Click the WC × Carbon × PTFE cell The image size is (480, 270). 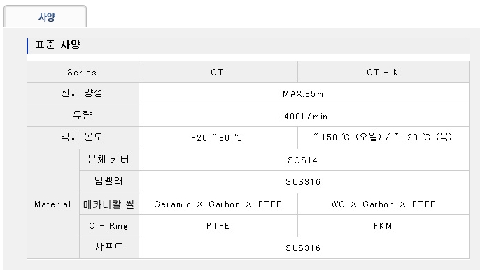pyautogui.click(x=383, y=204)
